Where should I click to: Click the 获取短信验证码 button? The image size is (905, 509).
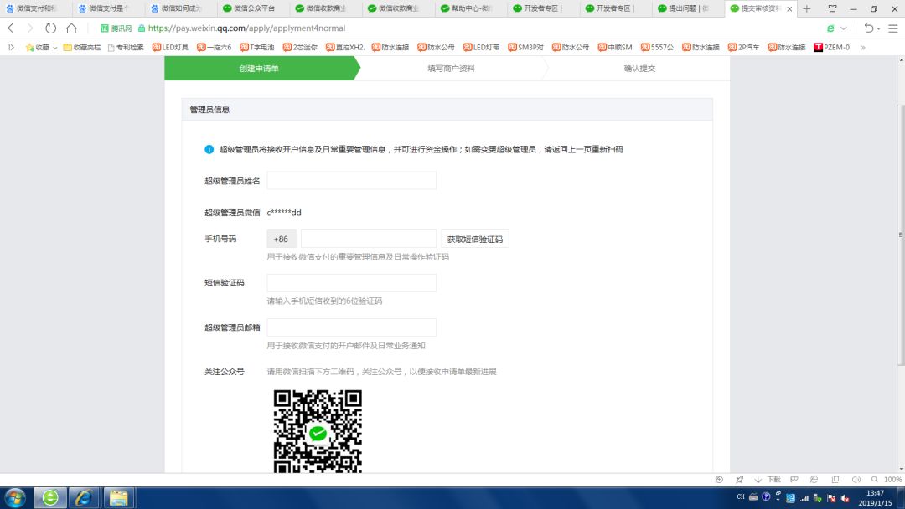coord(475,239)
